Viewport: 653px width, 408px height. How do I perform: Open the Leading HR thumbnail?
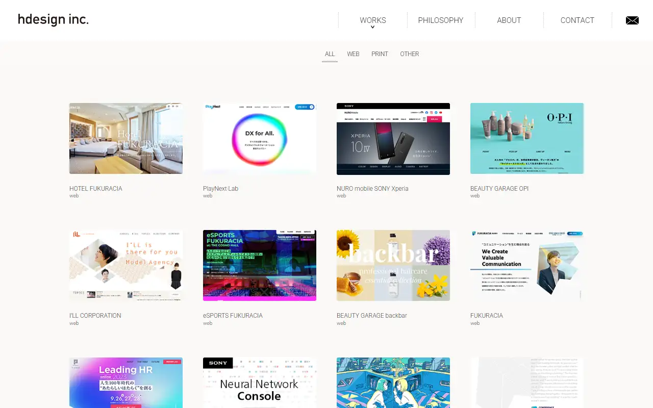[126, 382]
